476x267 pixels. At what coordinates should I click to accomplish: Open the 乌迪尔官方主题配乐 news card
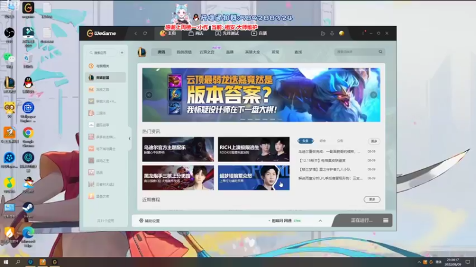[x=178, y=150]
